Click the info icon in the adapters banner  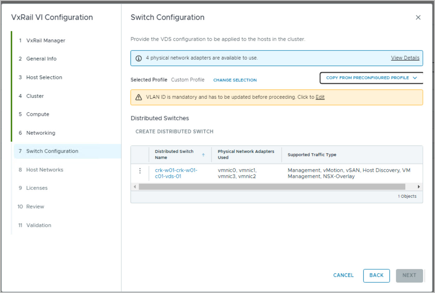[x=139, y=58]
